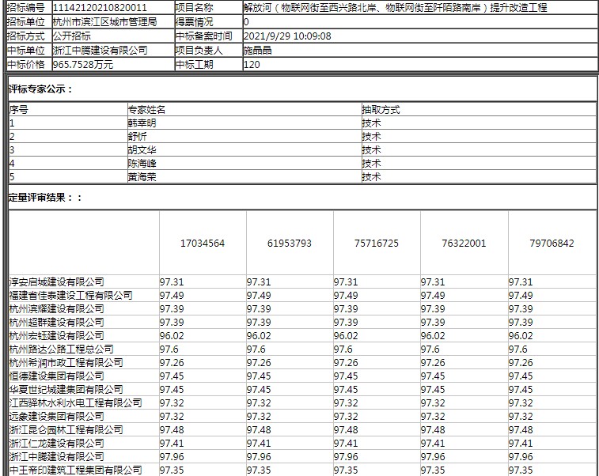Select expert name 陈海峰 in row 4
This screenshot has width=599, height=476.
142,163
